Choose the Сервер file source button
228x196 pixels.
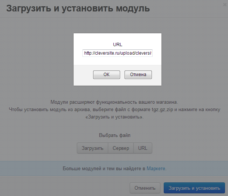tap(121, 148)
